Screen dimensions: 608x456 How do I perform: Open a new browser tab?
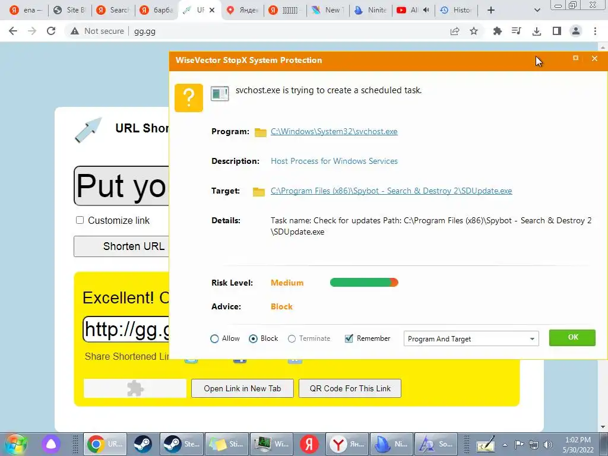[491, 10]
